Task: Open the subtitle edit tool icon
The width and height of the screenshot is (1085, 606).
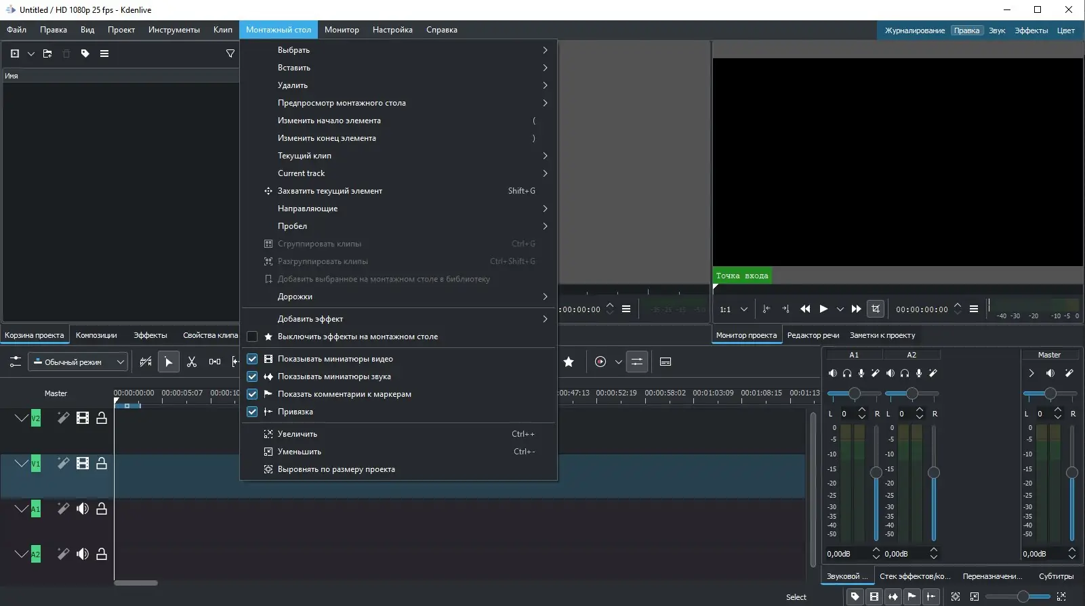Action: [x=666, y=362]
